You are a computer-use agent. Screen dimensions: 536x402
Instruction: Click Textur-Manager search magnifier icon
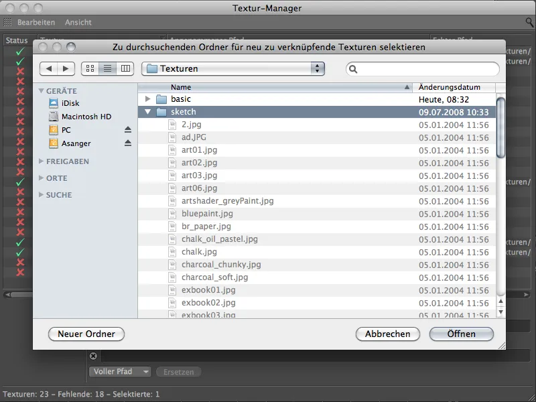click(529, 23)
